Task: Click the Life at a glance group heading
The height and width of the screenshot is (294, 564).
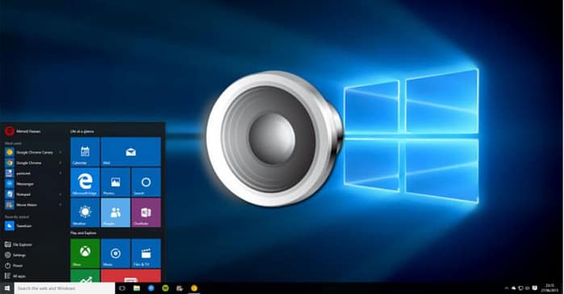Action: (x=82, y=131)
